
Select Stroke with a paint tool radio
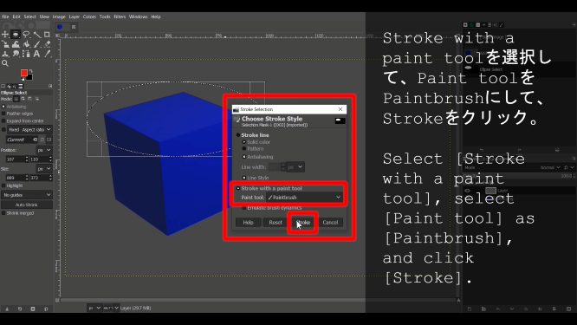coord(238,188)
